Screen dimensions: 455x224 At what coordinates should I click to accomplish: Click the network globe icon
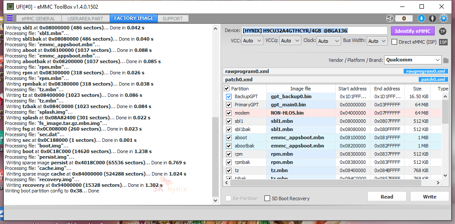(x=390, y=18)
